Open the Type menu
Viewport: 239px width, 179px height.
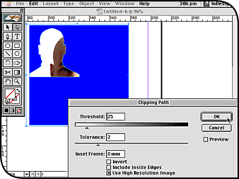click(69, 3)
